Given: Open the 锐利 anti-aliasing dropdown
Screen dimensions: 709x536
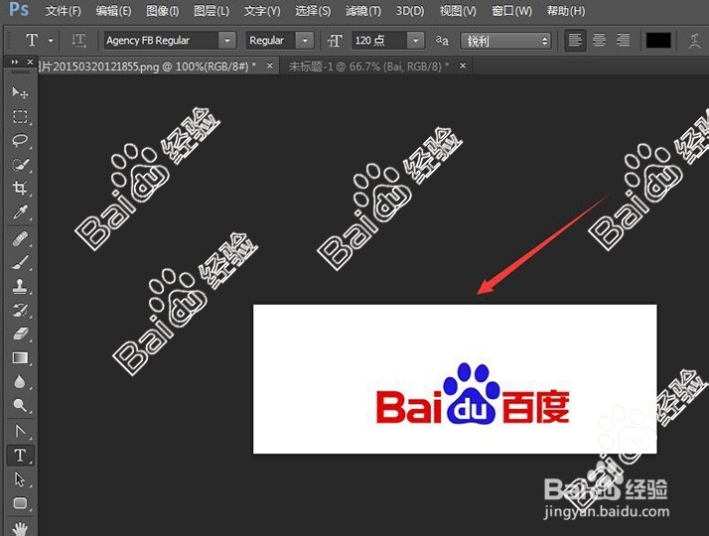Looking at the screenshot, I should tap(506, 41).
